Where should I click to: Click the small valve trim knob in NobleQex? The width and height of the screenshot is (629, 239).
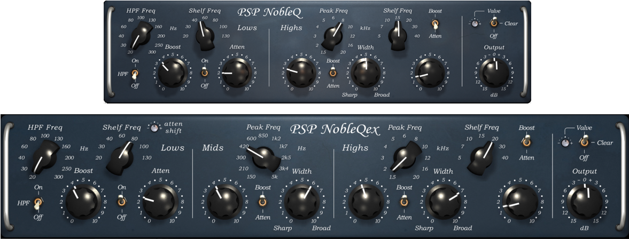[565, 143]
